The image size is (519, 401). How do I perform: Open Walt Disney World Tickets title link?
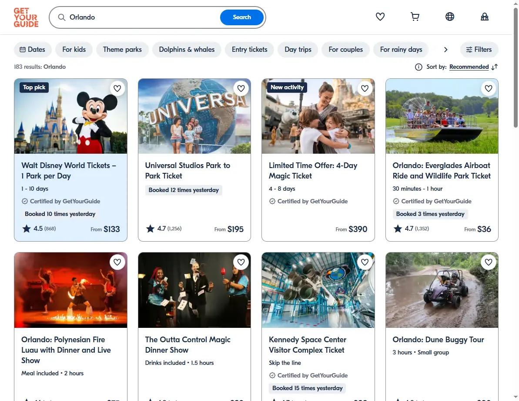click(x=68, y=171)
